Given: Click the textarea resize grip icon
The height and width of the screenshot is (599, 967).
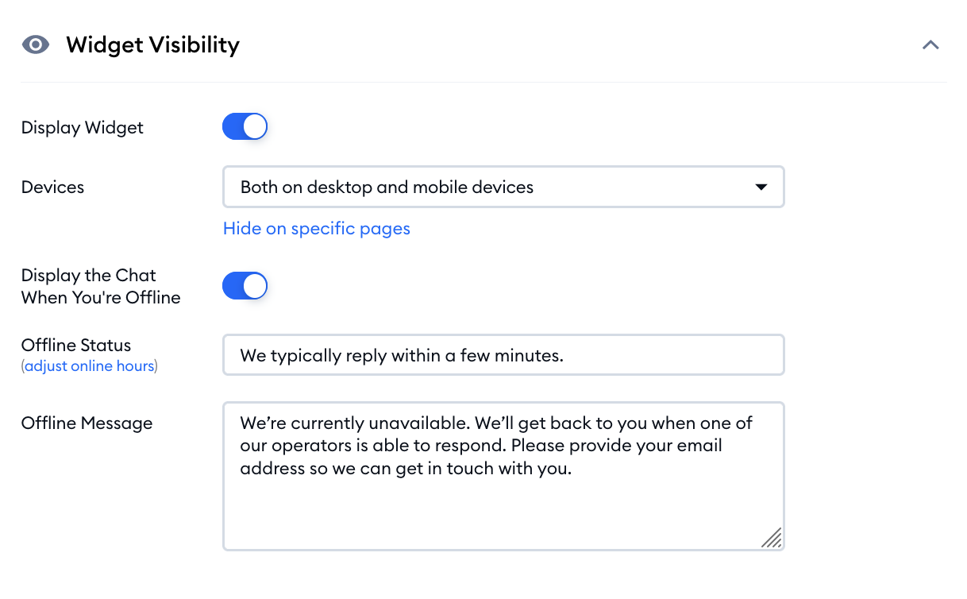Looking at the screenshot, I should click(772, 538).
